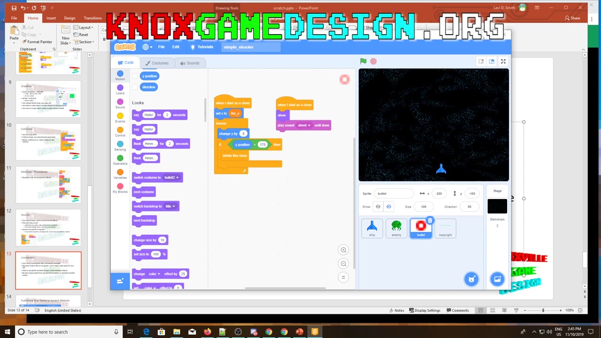Switch to large stage layout
Screen dimensions: 601x338
492,61
